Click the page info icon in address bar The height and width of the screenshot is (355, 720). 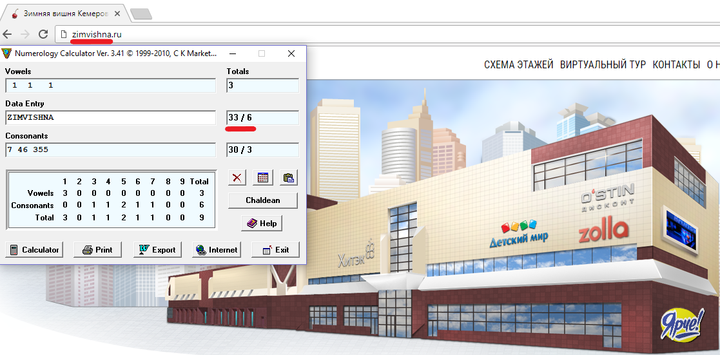pos(63,34)
